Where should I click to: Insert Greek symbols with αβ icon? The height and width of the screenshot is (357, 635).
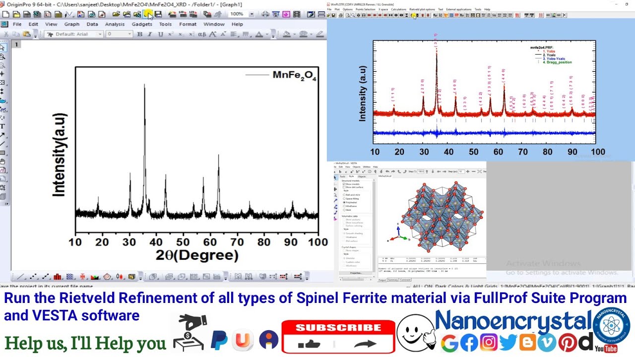202,34
